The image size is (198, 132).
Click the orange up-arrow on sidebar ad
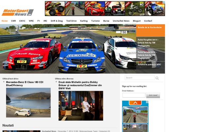coord(135,103)
